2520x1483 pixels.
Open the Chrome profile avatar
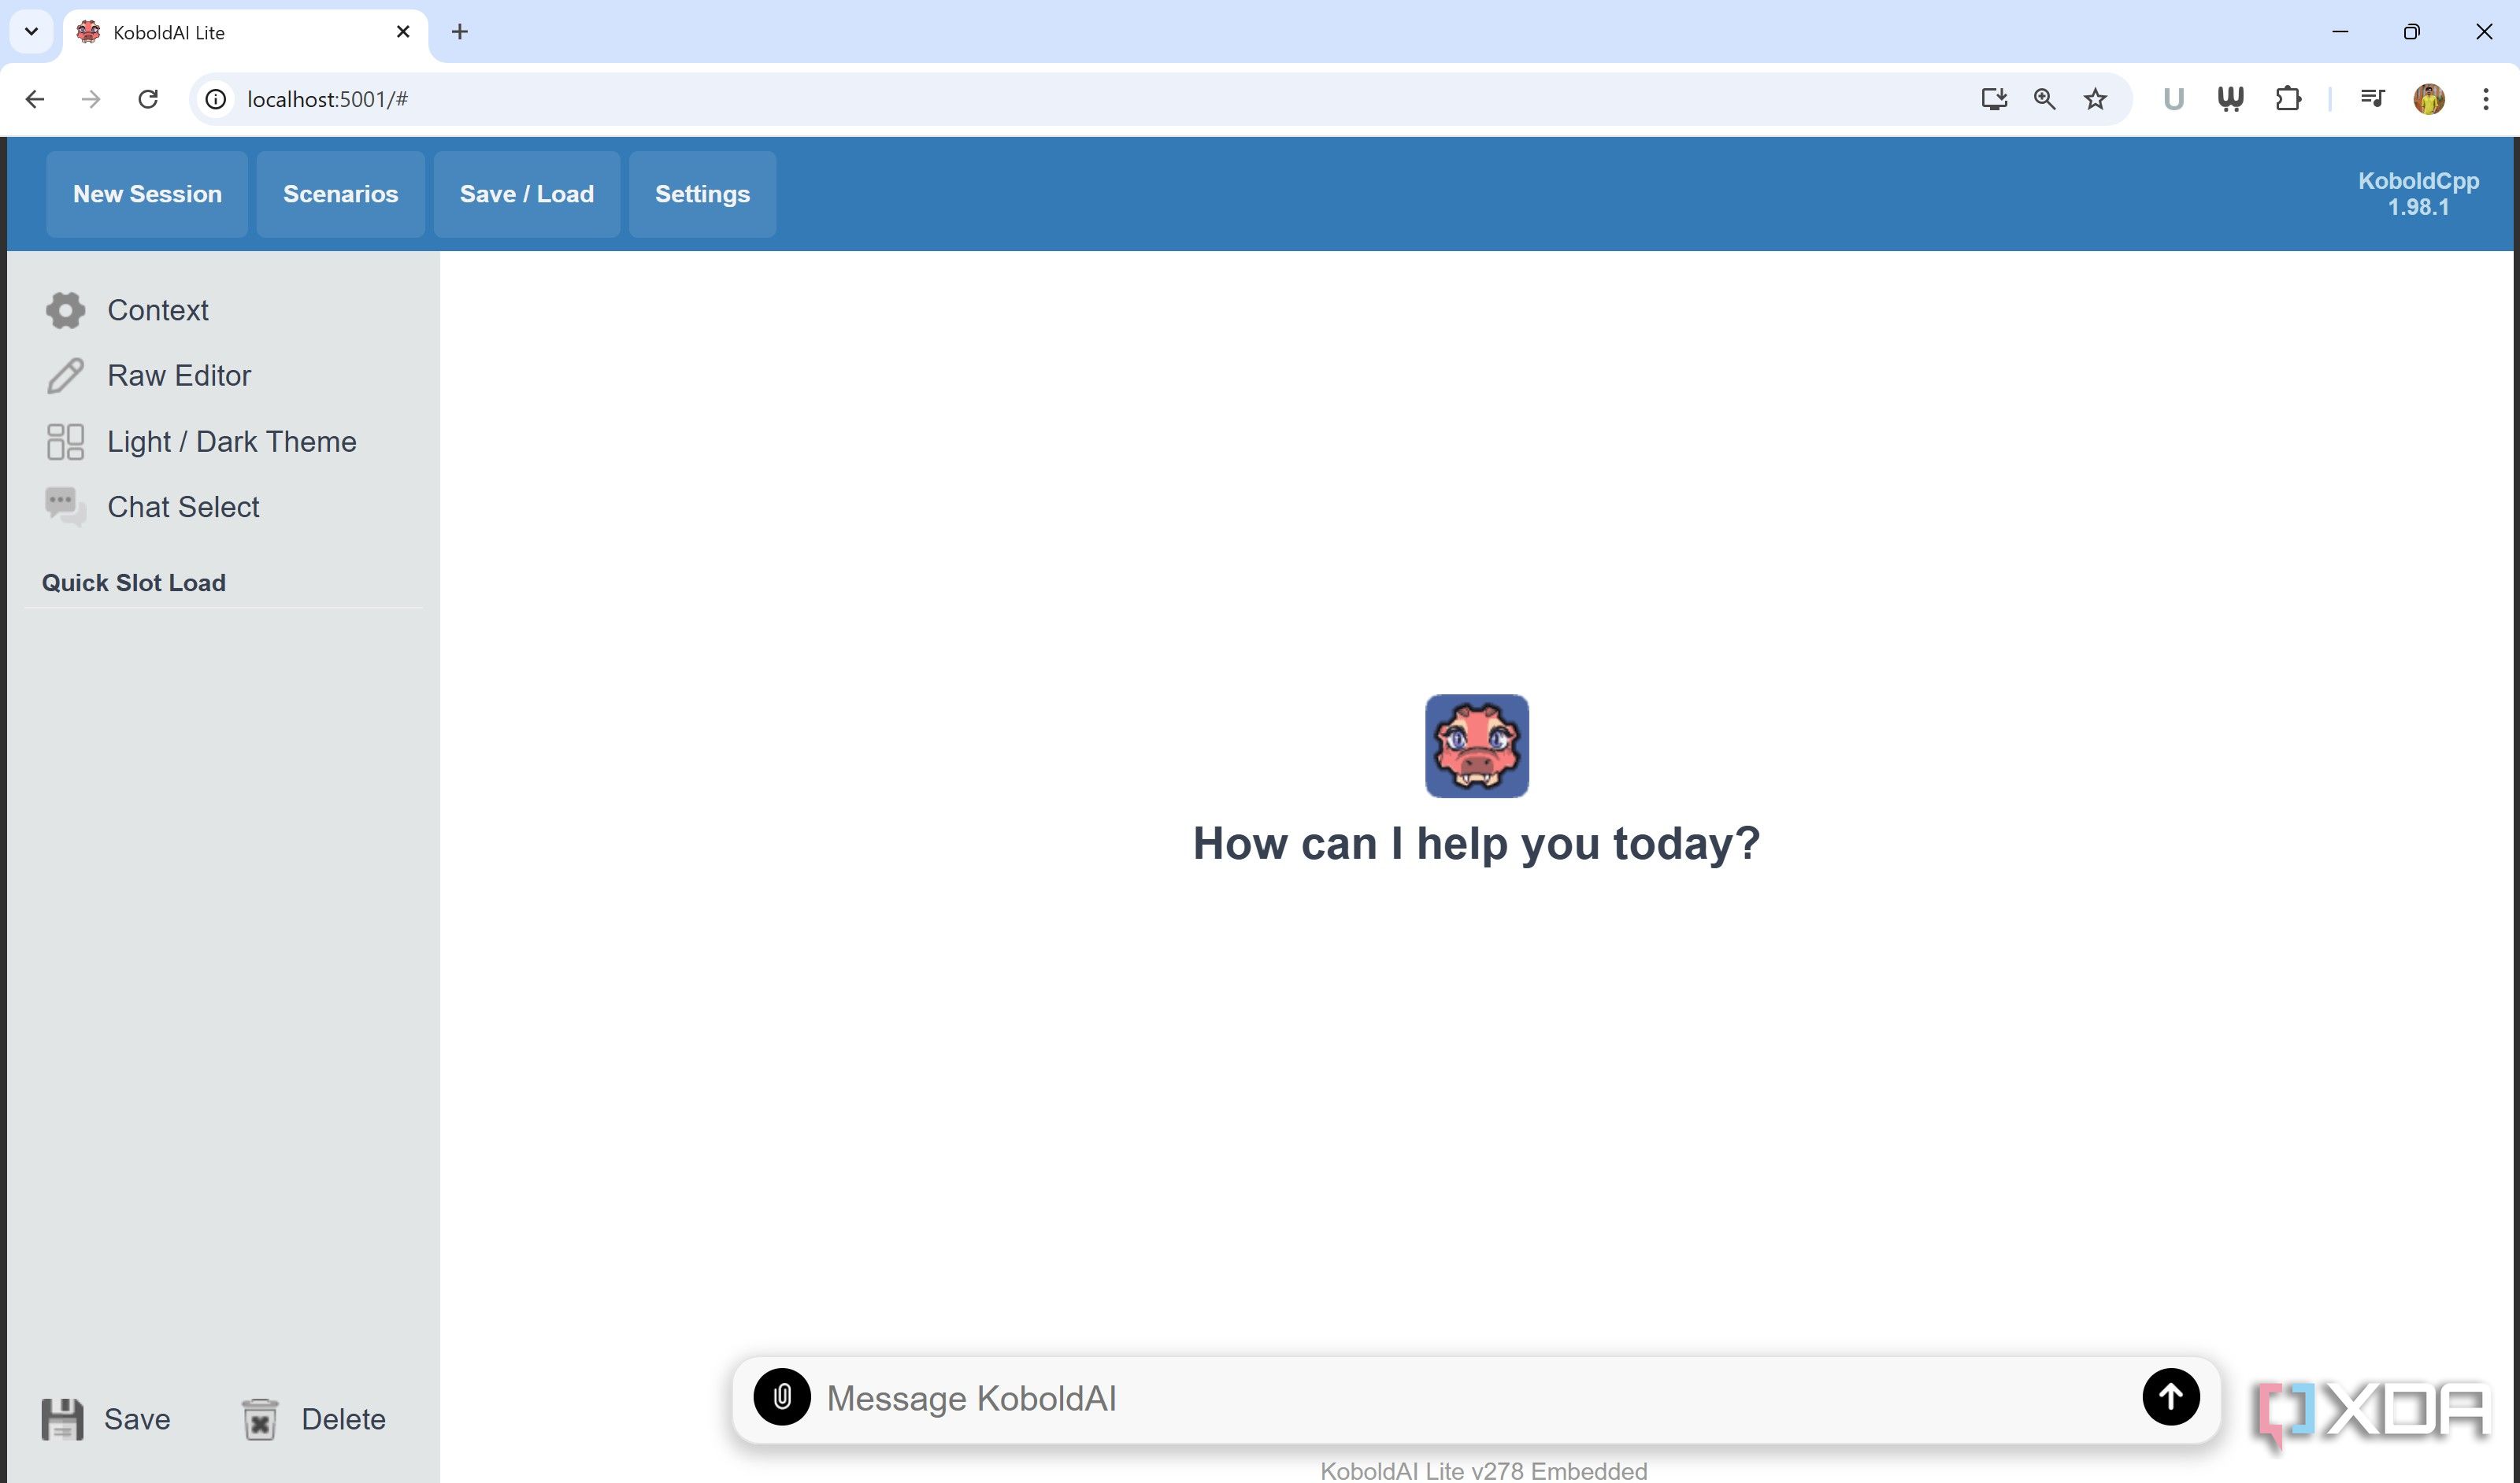click(2429, 99)
